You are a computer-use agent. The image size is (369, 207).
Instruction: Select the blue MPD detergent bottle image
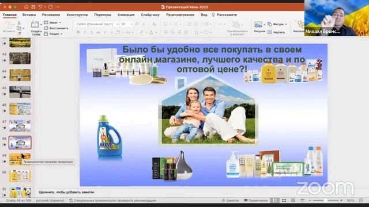[x=110, y=136]
